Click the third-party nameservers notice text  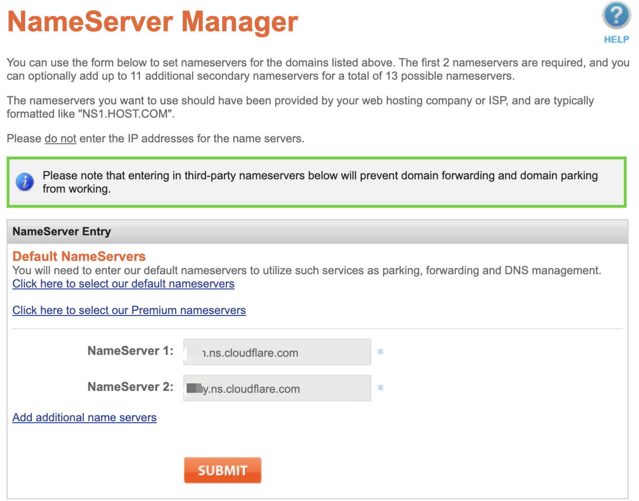pyautogui.click(x=319, y=182)
